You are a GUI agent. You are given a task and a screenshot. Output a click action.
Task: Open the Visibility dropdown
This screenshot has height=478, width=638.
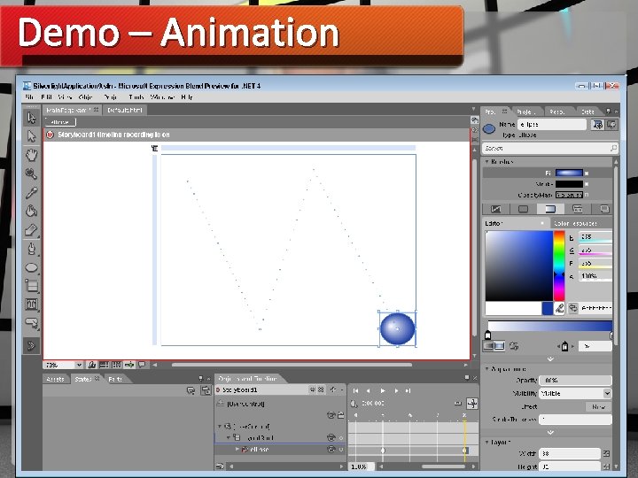575,393
